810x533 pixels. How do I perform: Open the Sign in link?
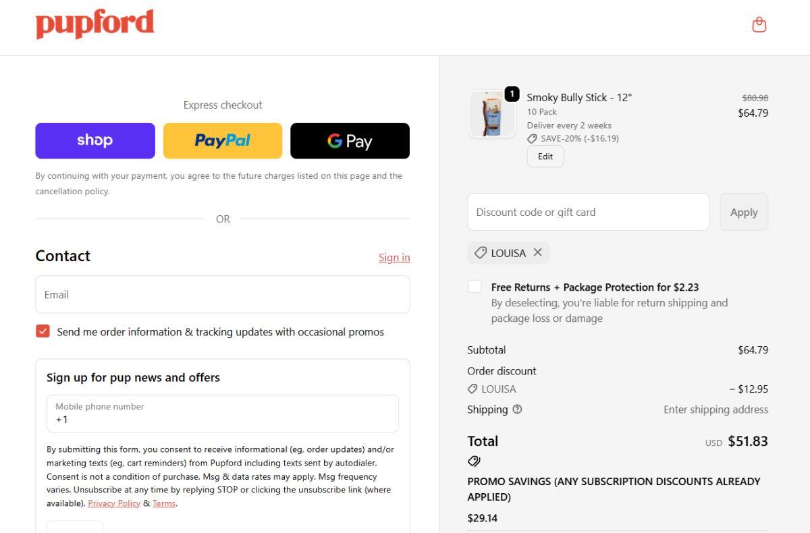(x=394, y=257)
